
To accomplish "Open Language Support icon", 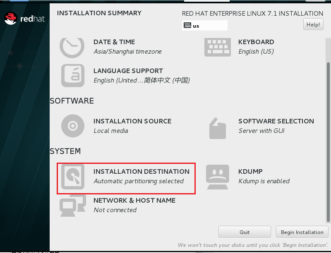I will 73,76.
